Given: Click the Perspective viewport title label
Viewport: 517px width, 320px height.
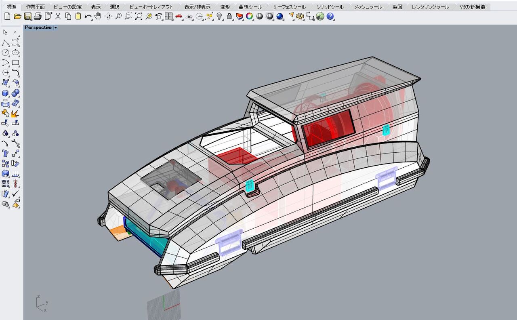Looking at the screenshot, I should (x=38, y=27).
